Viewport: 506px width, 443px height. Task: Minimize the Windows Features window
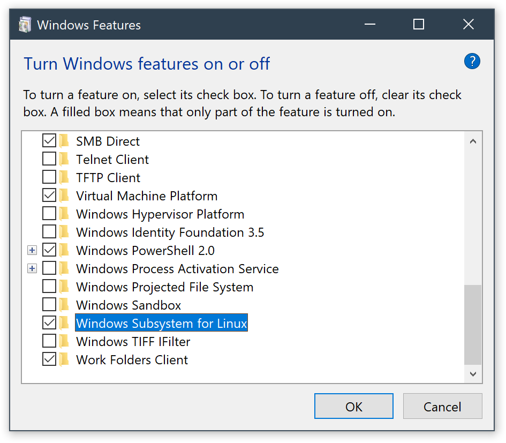(370, 24)
